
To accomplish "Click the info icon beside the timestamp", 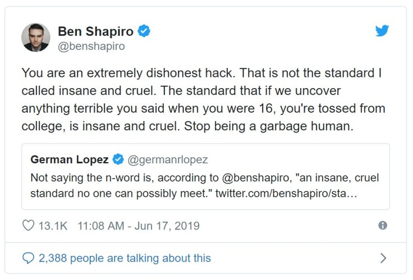I will (x=383, y=225).
